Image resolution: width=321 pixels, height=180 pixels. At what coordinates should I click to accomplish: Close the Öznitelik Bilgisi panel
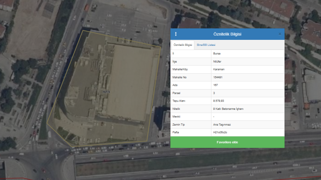[x=280, y=34]
